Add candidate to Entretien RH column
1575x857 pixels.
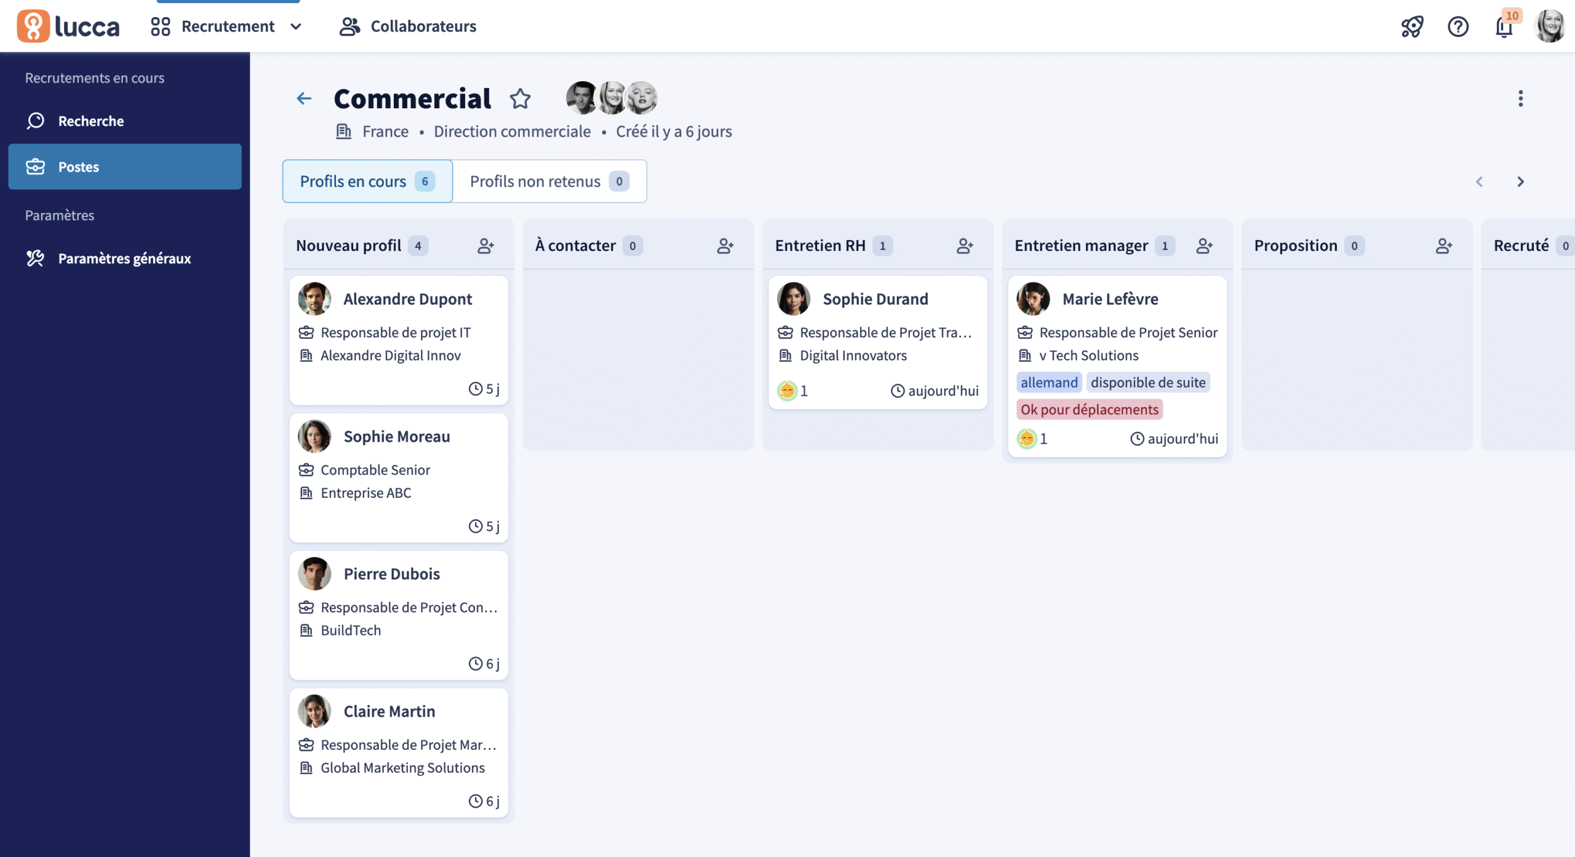[x=965, y=246]
